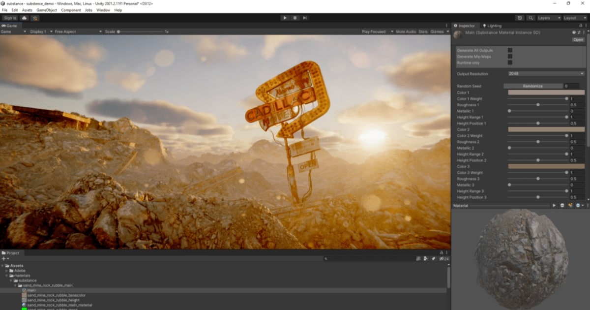590x310 pixels.
Task: Click the Randomize button
Action: [532, 86]
